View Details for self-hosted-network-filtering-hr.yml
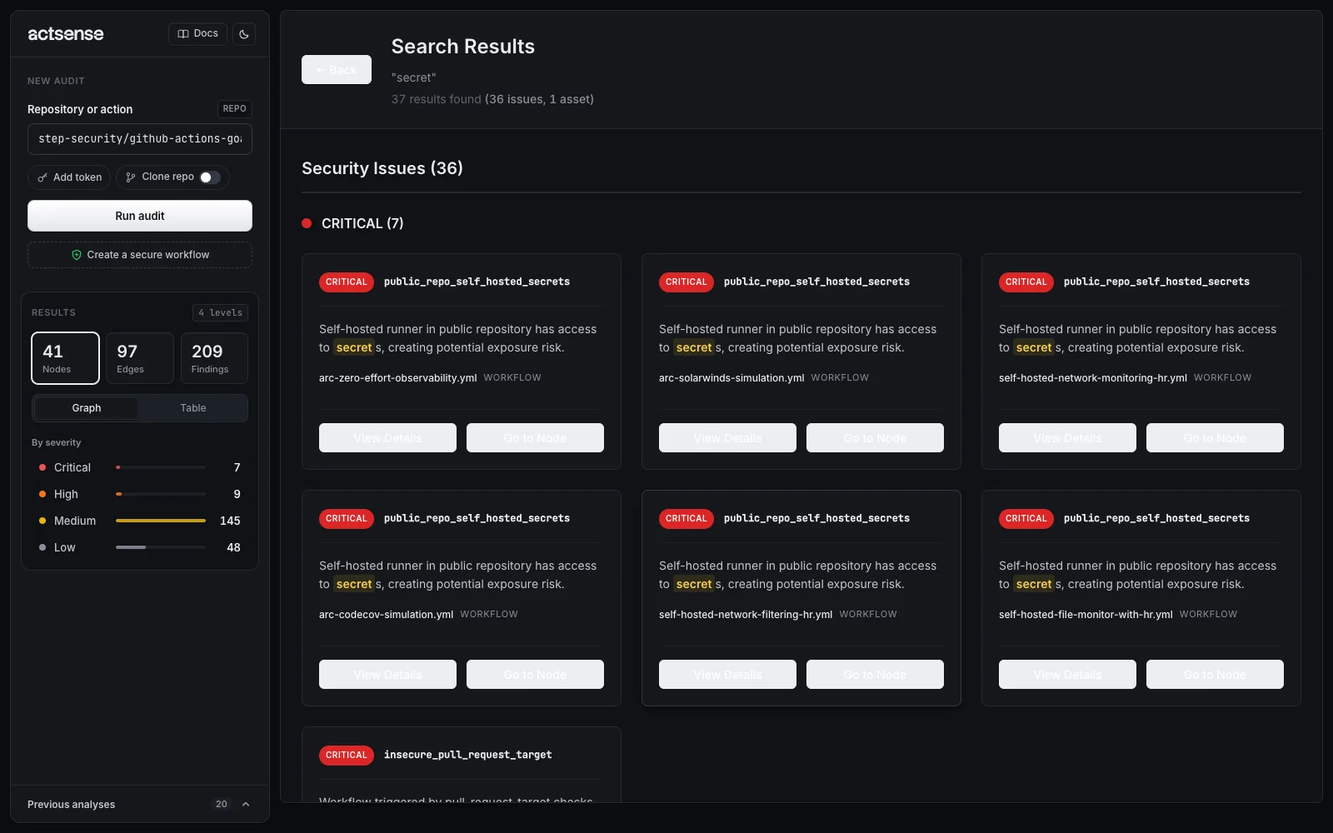The height and width of the screenshot is (833, 1333). coord(727,675)
